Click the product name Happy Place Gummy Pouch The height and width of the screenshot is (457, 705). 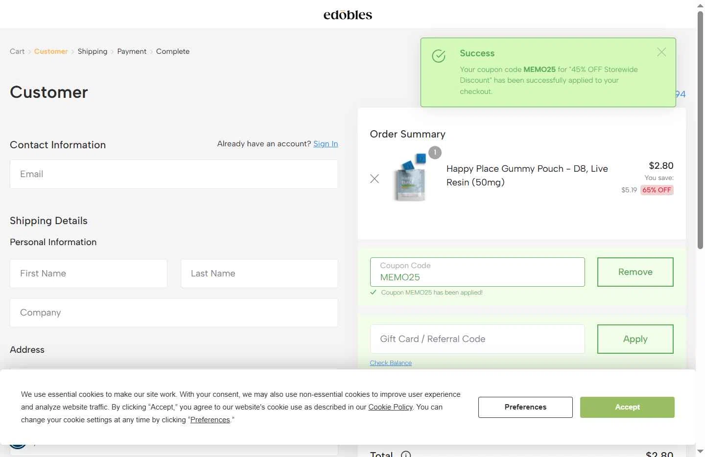527,176
